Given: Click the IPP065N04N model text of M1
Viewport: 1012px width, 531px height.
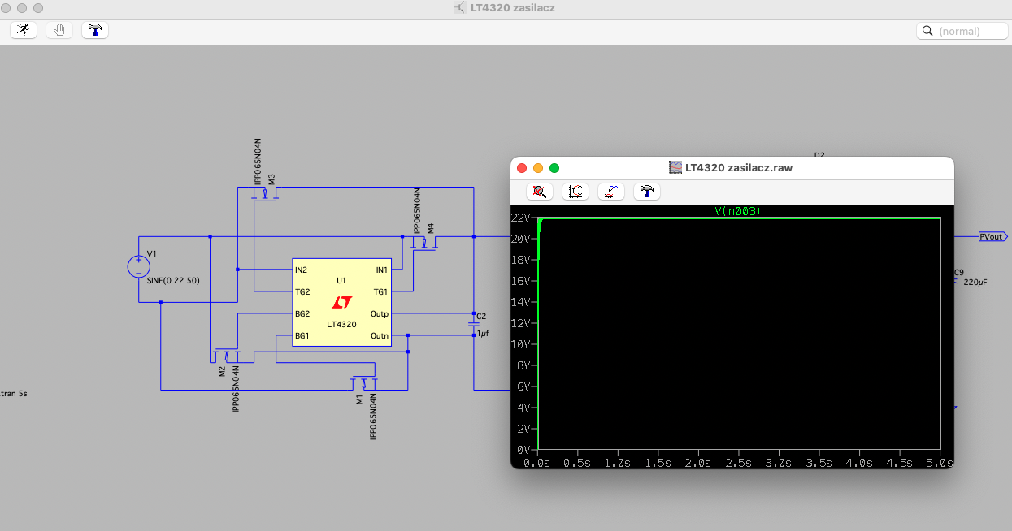Looking at the screenshot, I should click(373, 417).
